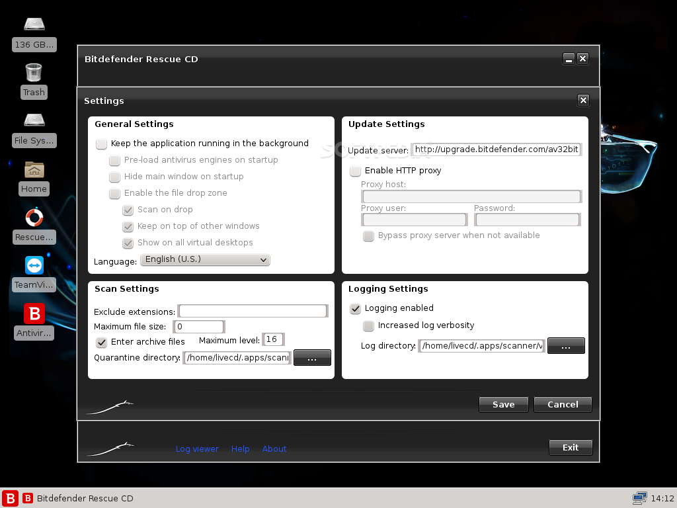
Task: Toggle Keep on top of other windows
Action: tap(128, 227)
